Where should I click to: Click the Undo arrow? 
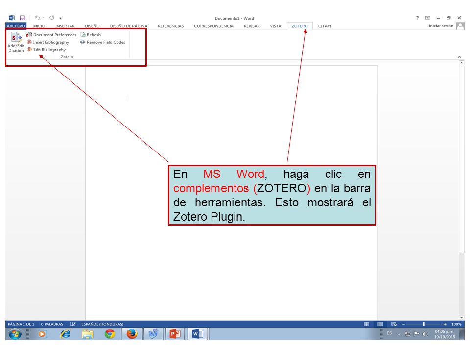pos(38,18)
